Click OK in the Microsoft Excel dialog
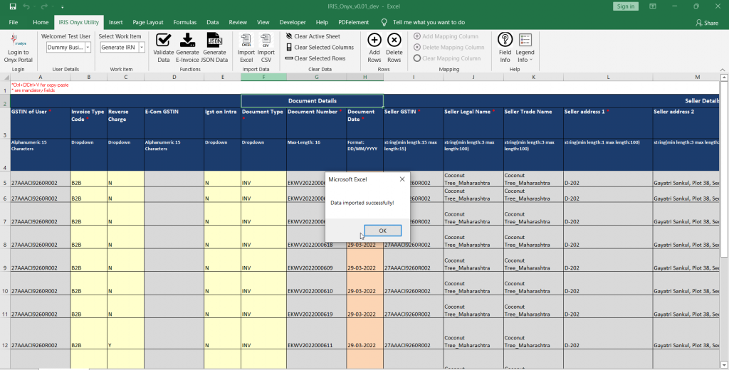This screenshot has width=729, height=370. pos(382,231)
